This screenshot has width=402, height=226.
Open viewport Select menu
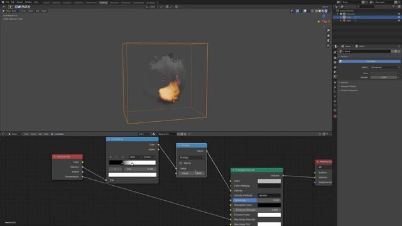[x=31, y=11]
